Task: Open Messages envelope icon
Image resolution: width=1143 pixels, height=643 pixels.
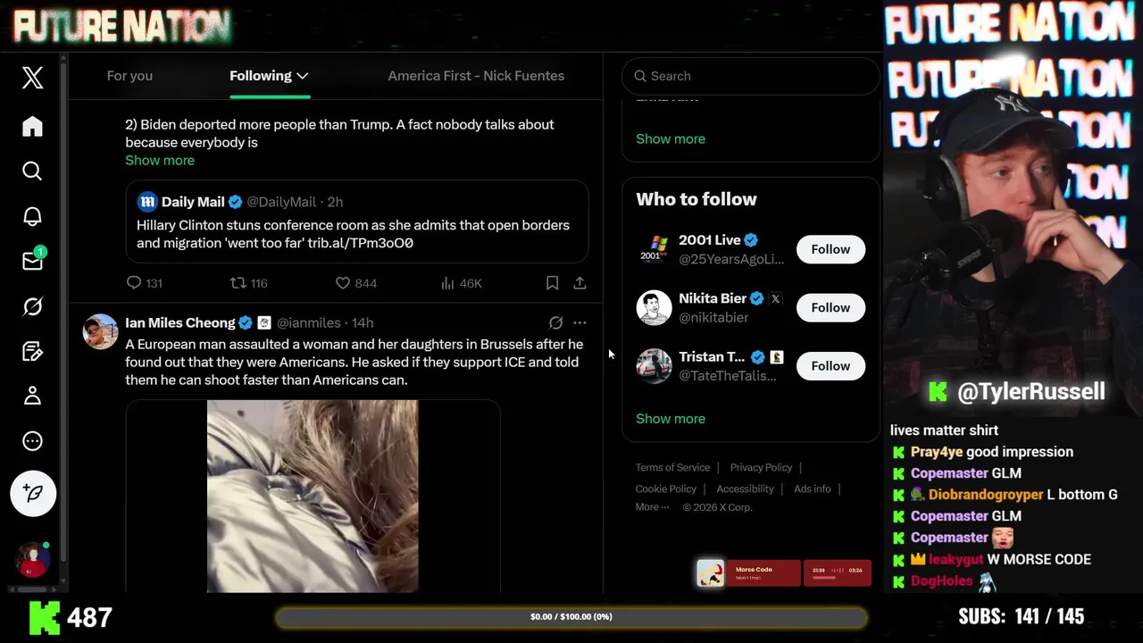Action: pyautogui.click(x=32, y=261)
